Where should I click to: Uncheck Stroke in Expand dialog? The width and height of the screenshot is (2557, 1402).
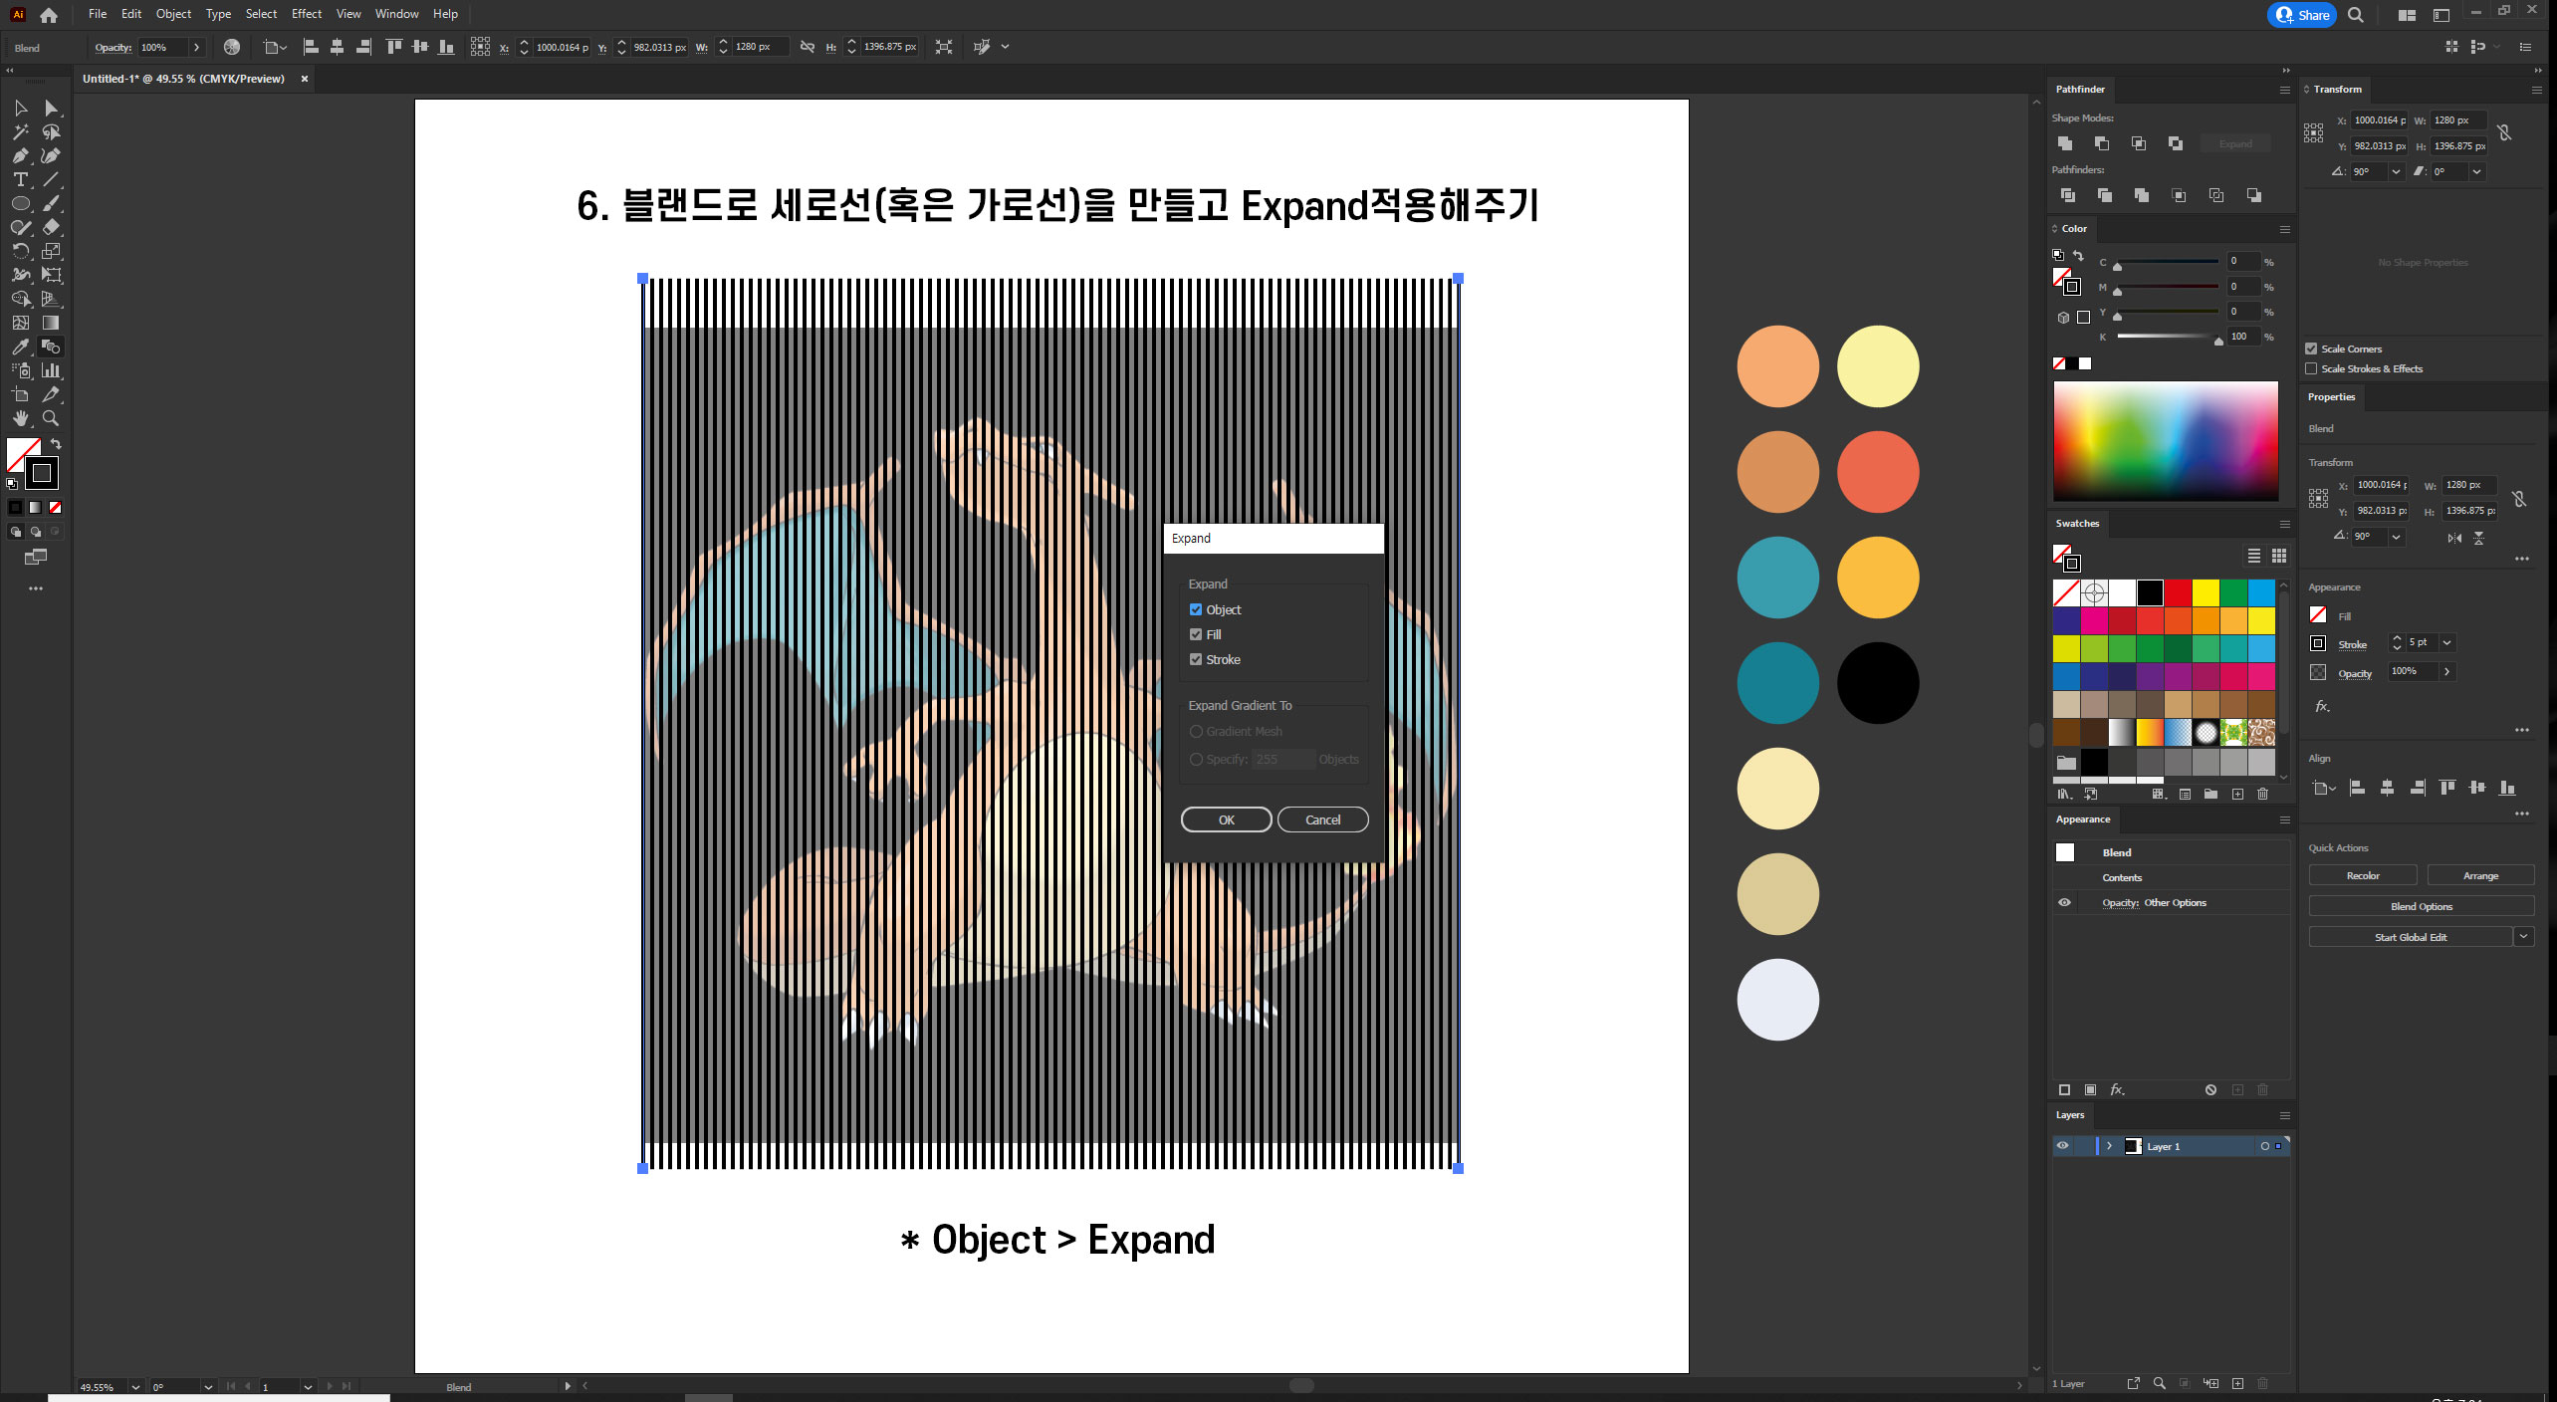(1196, 659)
